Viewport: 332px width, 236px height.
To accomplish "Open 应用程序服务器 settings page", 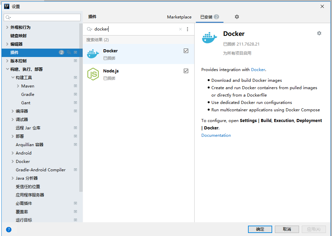I will (30, 195).
